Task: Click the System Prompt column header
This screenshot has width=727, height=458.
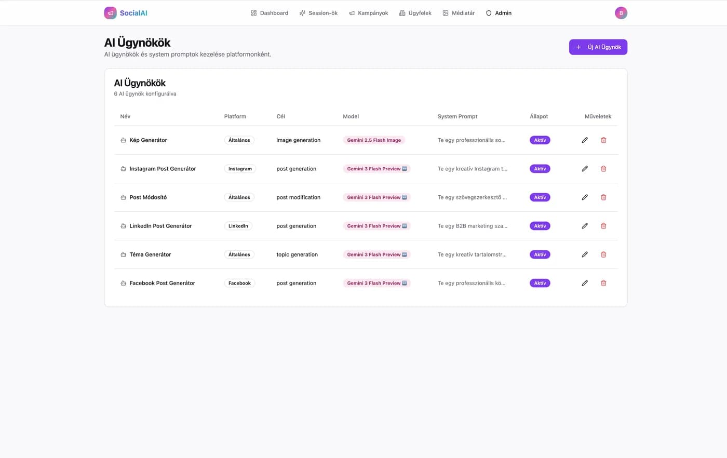Action: click(x=457, y=116)
